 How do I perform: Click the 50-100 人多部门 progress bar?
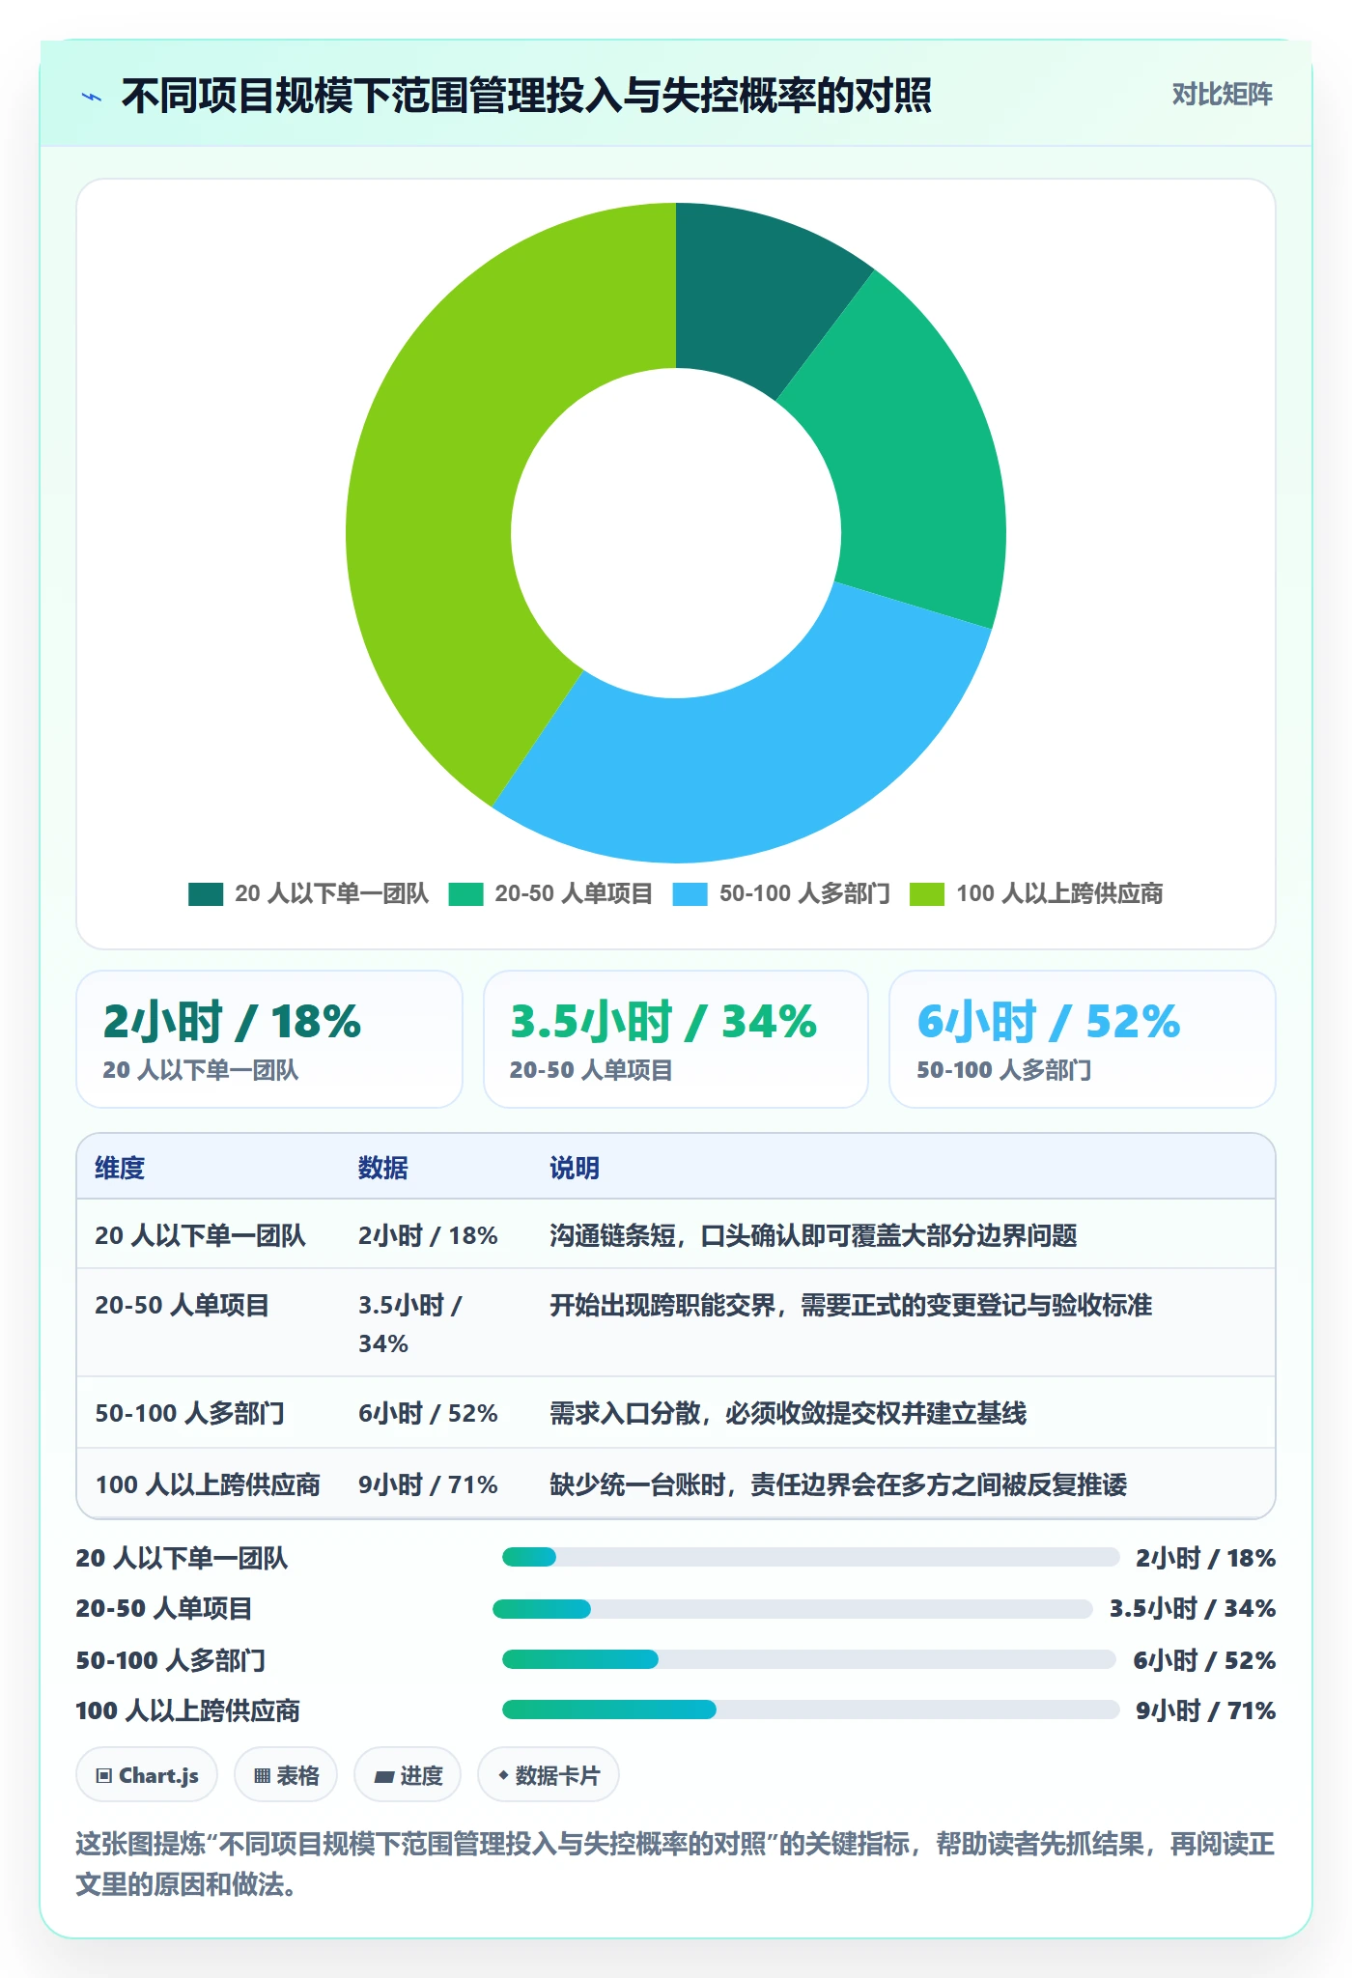click(809, 1659)
